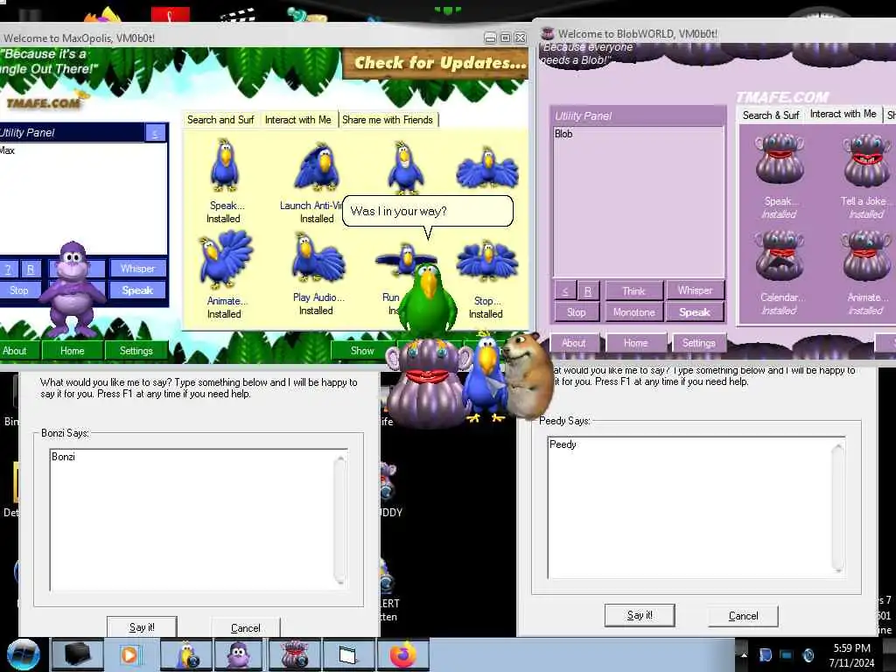Click Whisper in the BlobWORLD panel

(695, 290)
